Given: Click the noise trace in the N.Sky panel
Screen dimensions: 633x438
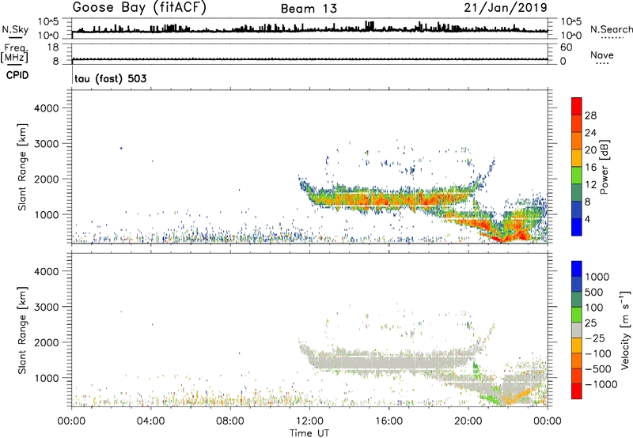Looking at the screenshot, I should pos(309,30).
